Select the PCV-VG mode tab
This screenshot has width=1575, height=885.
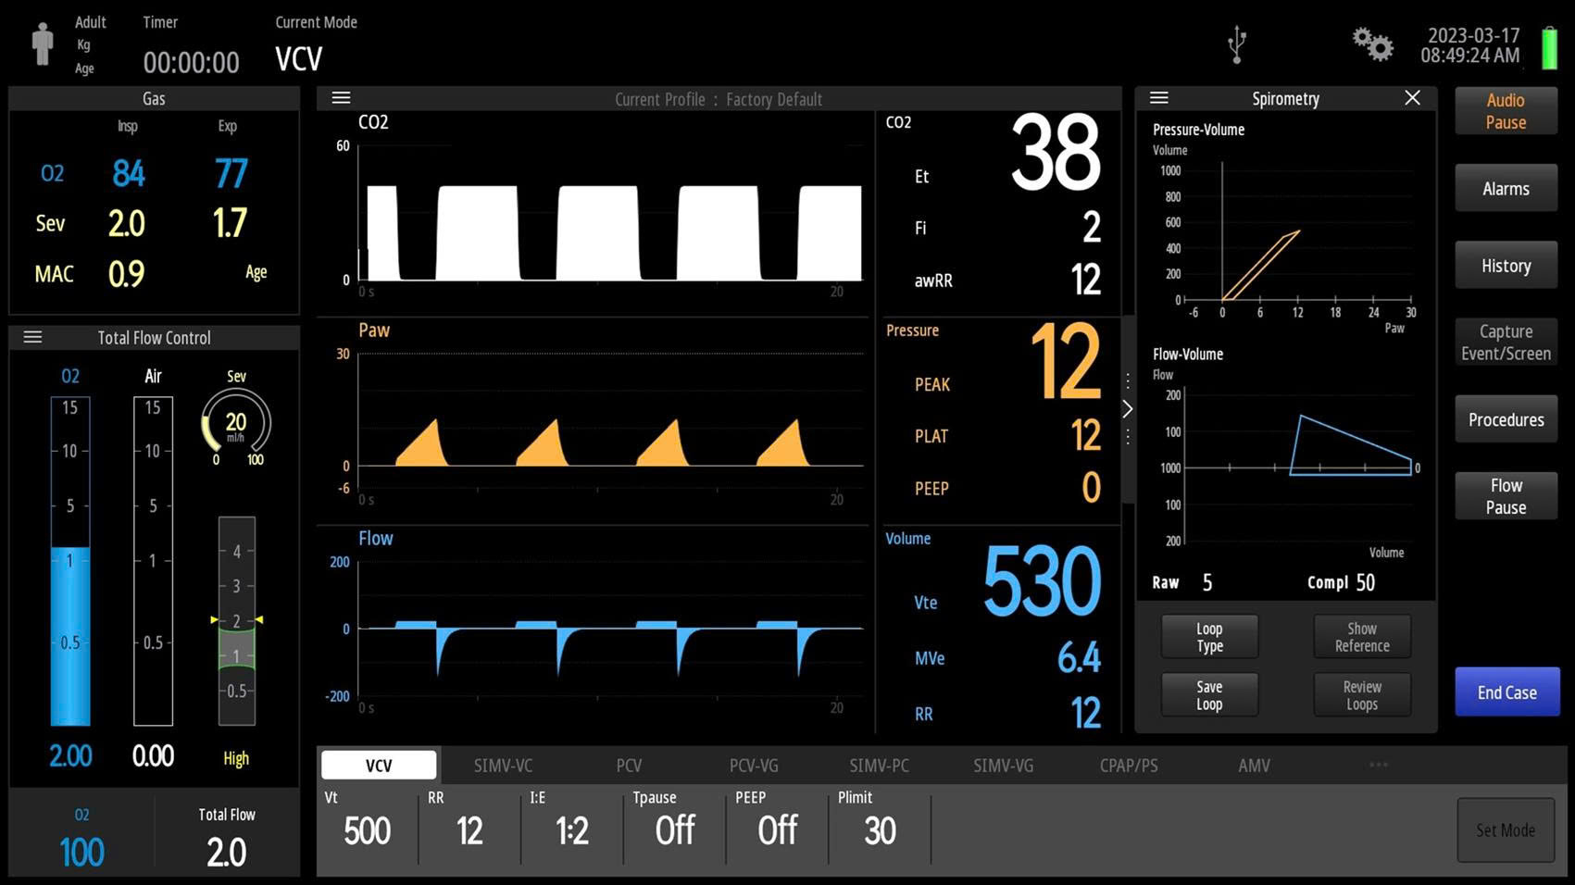click(754, 766)
